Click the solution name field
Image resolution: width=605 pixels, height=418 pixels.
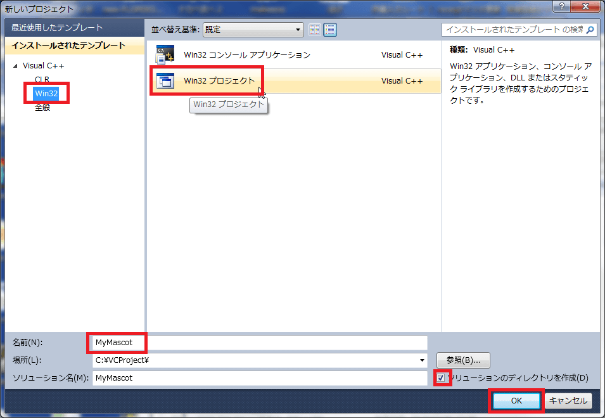click(x=260, y=378)
